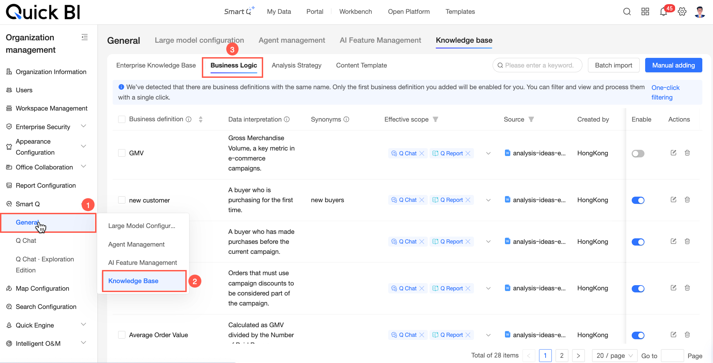
Task: Filter the Source column
Action: pos(531,119)
